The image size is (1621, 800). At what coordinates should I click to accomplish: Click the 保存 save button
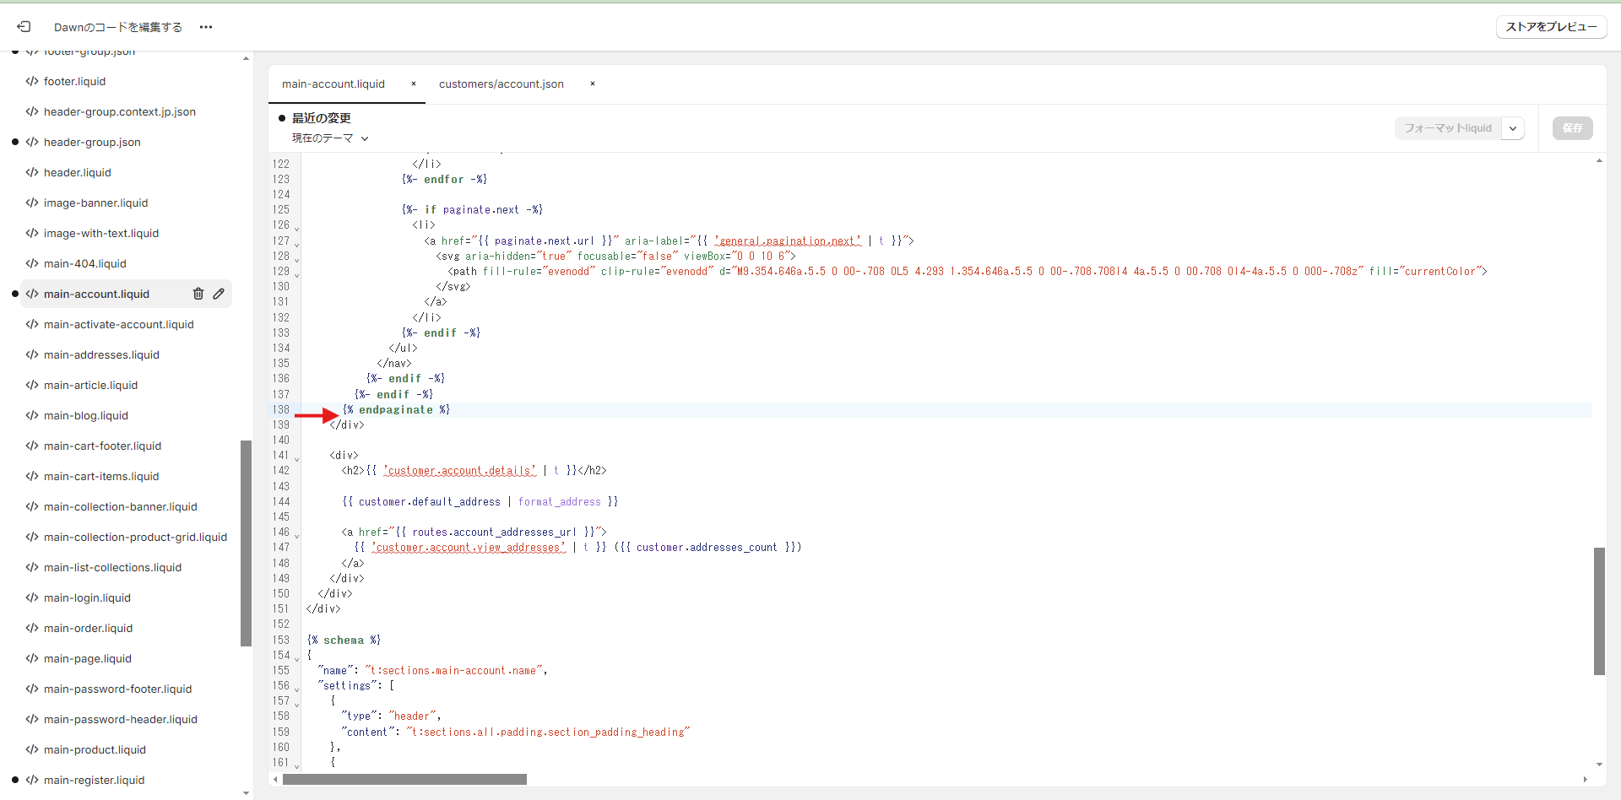[1572, 128]
